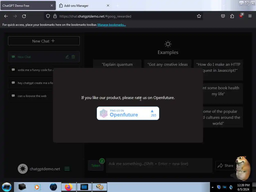Close the Add-ons Manager tab
This screenshot has width=256, height=192.
(x=108, y=5)
